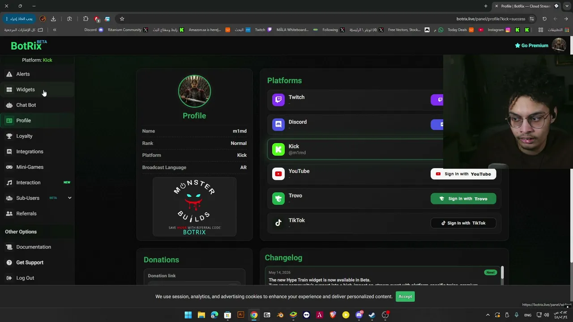Click the Kick handle @m1md

[x=297, y=153]
